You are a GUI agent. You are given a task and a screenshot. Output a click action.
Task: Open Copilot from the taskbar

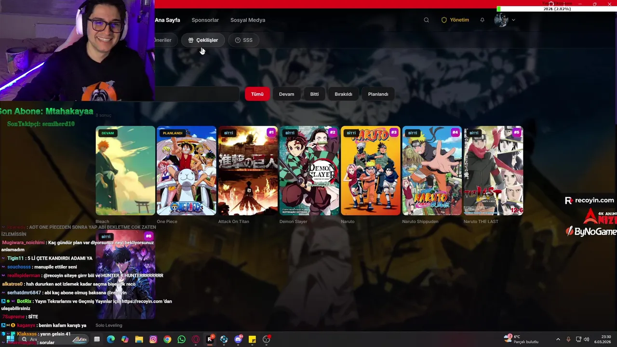(x=125, y=339)
